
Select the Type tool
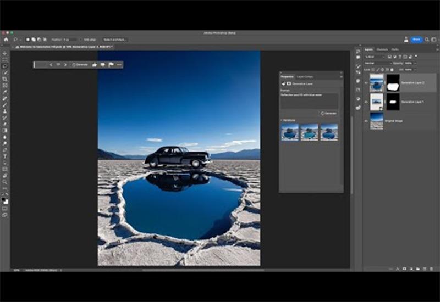(5, 156)
